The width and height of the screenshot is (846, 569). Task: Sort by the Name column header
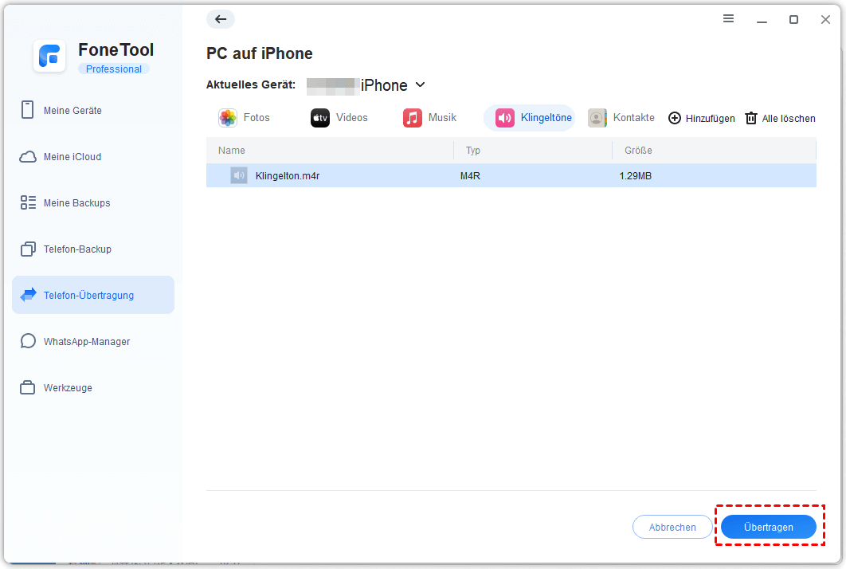232,150
